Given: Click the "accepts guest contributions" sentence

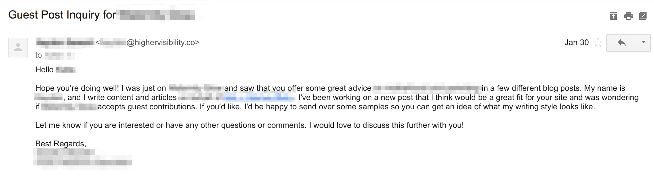Looking at the screenshot, I should pos(147,107).
